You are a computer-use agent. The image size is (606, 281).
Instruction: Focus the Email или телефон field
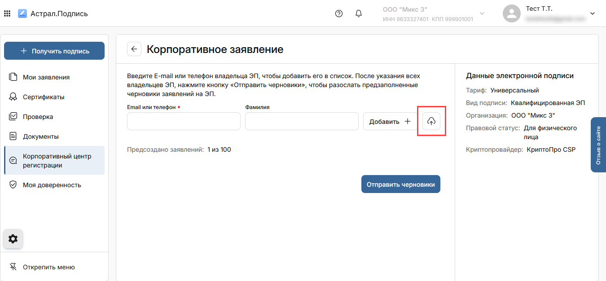[184, 121]
